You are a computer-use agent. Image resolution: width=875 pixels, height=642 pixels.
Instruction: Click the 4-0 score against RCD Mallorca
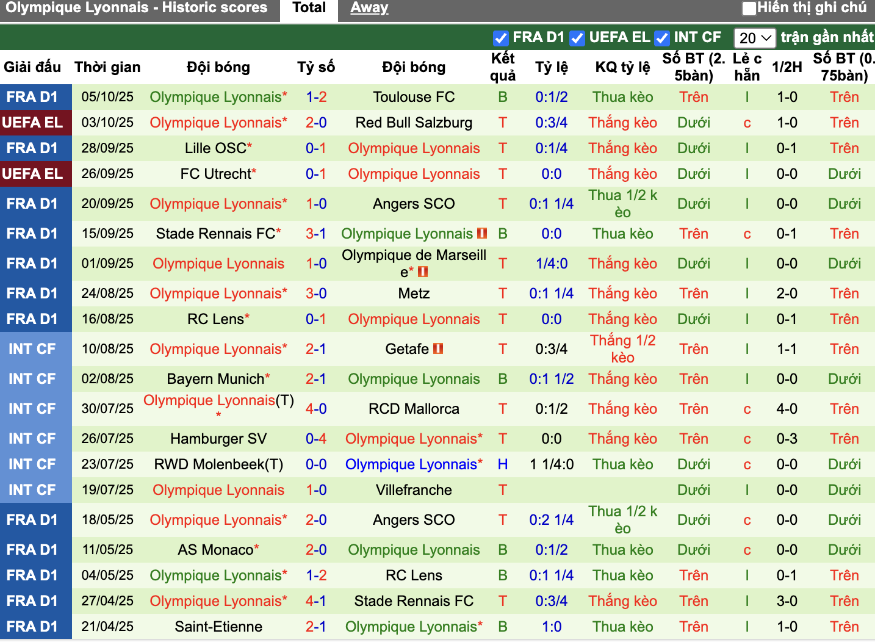coord(316,409)
